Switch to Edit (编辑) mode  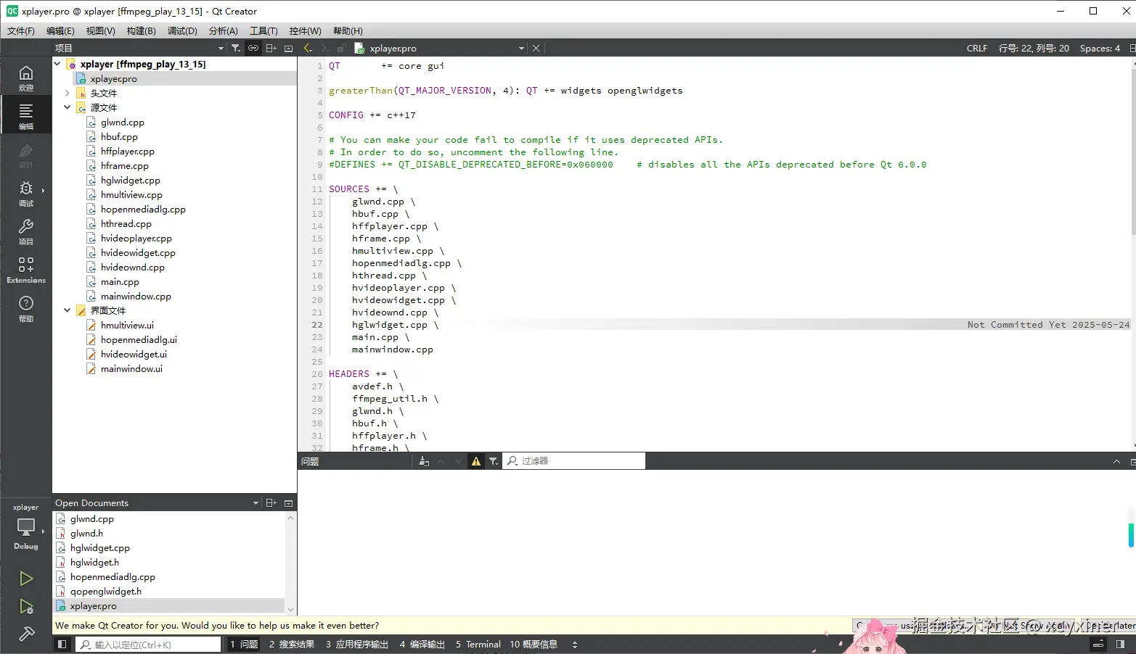(26, 116)
